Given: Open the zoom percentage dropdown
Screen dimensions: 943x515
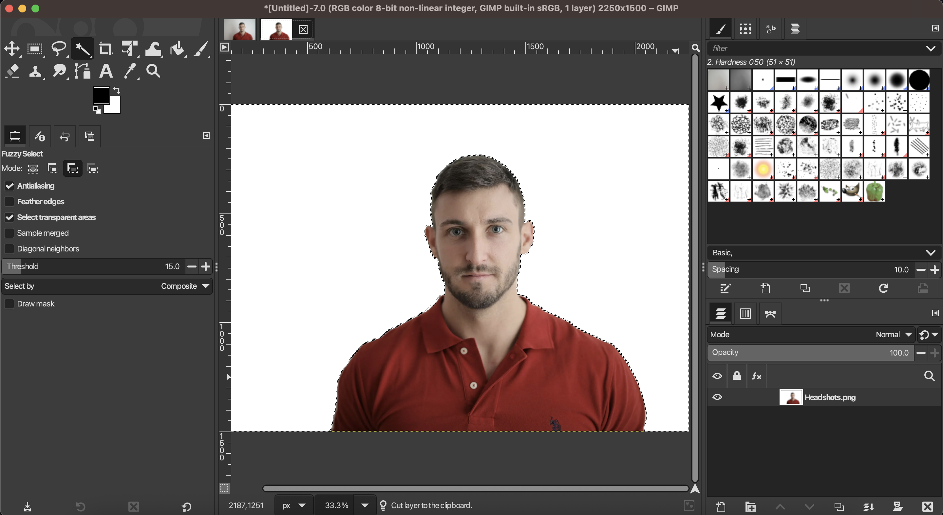Looking at the screenshot, I should pyautogui.click(x=364, y=505).
